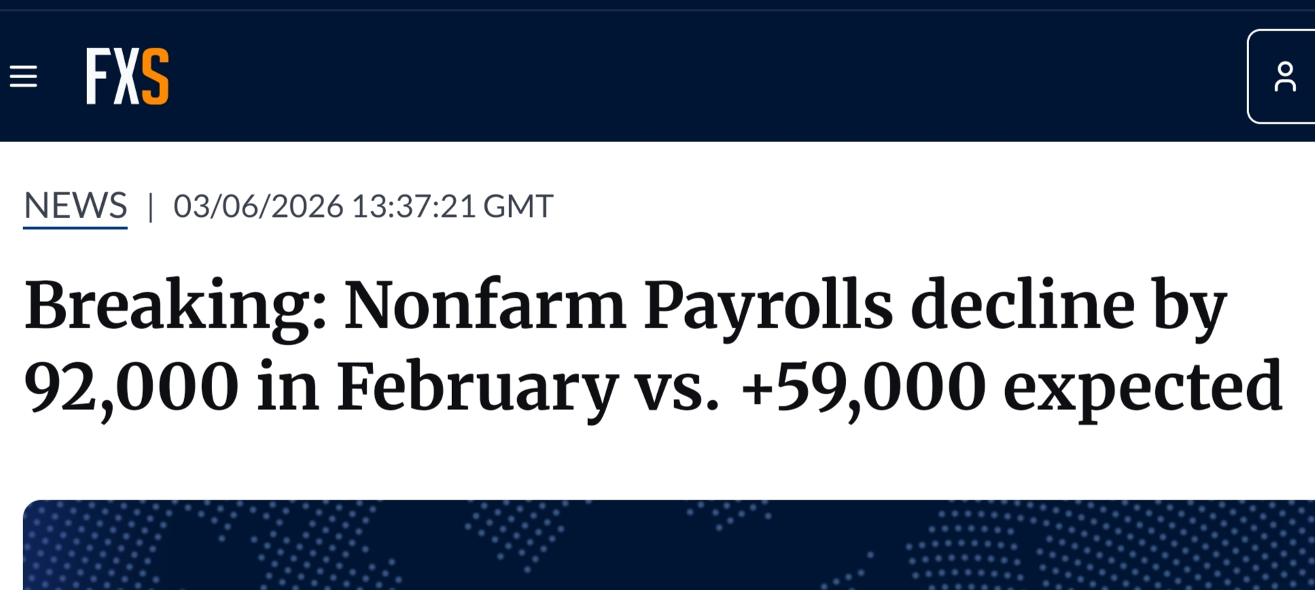Click the word "decline" in the headline
Image resolution: width=1315 pixels, height=590 pixels.
coord(1022,305)
